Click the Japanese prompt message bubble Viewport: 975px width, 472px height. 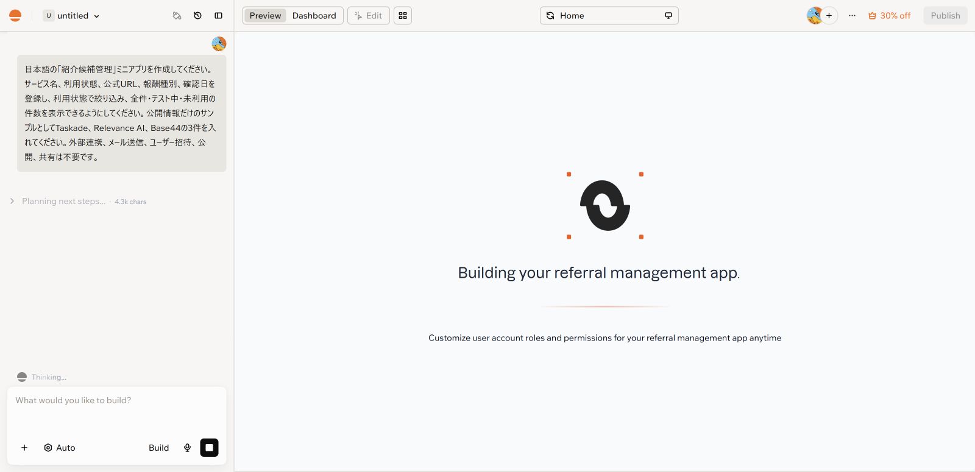pos(122,113)
